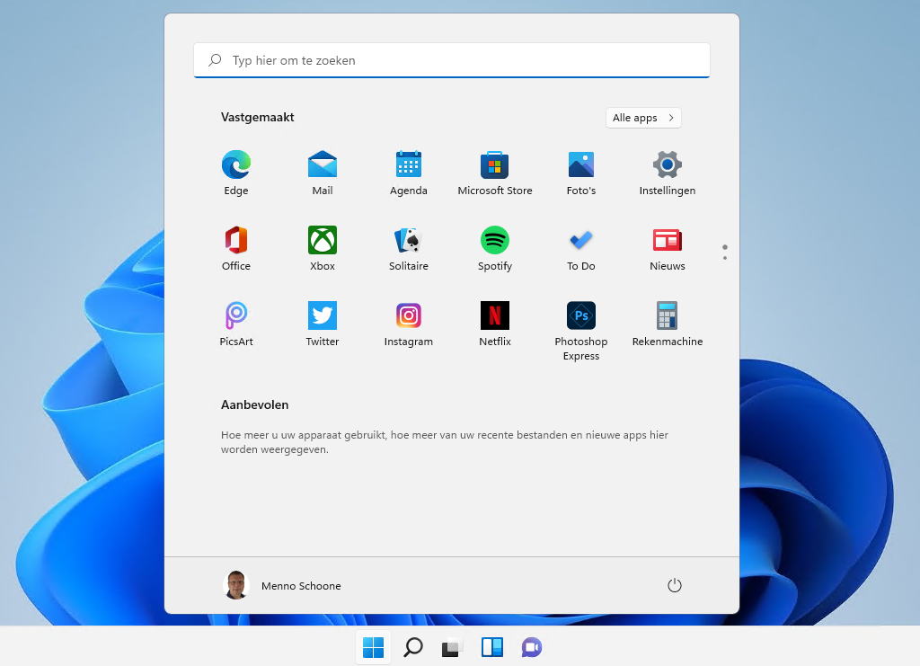
Task: Open Instagram
Action: pos(409,324)
